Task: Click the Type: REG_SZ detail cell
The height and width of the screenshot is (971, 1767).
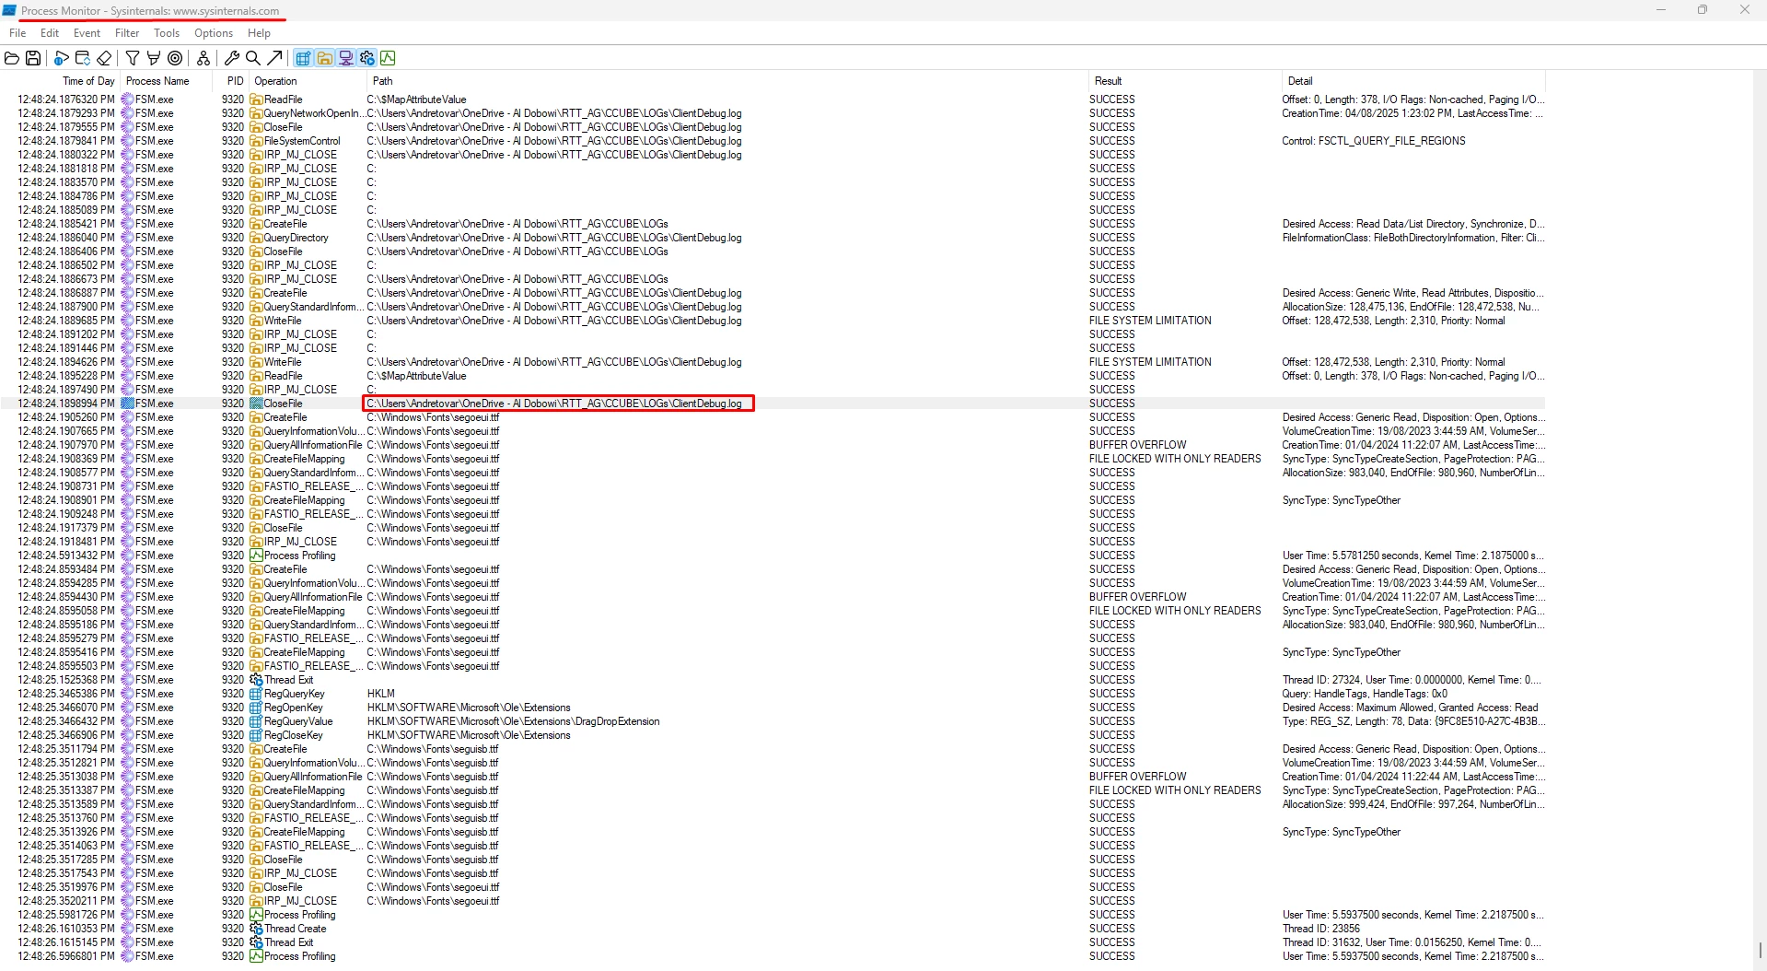Action: point(1413,721)
